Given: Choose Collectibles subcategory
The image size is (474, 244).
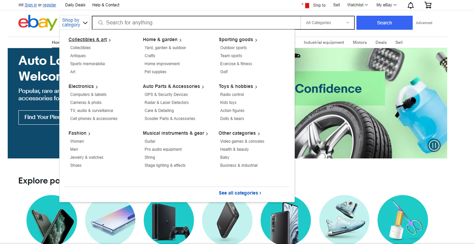Looking at the screenshot, I should pos(80,48).
